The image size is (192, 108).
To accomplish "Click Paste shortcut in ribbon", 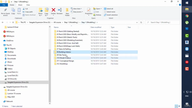I will 29,15.
